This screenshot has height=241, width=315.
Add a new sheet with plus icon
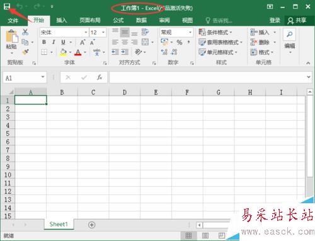click(91, 225)
